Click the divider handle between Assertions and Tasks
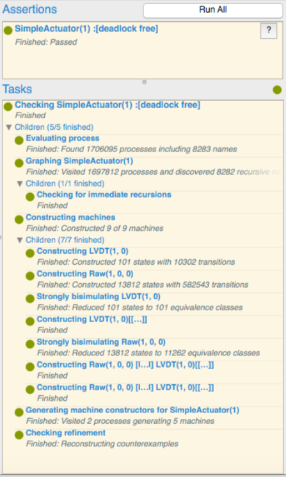This screenshot has height=477, width=286. point(145,82)
